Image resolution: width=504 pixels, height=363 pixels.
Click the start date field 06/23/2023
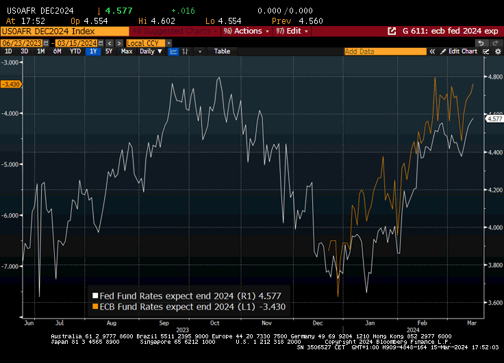22,43
